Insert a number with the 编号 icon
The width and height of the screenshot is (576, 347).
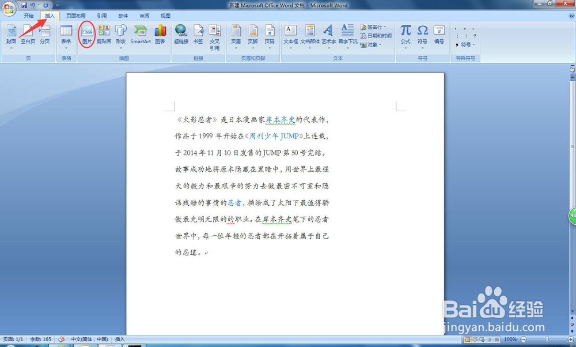click(x=439, y=35)
